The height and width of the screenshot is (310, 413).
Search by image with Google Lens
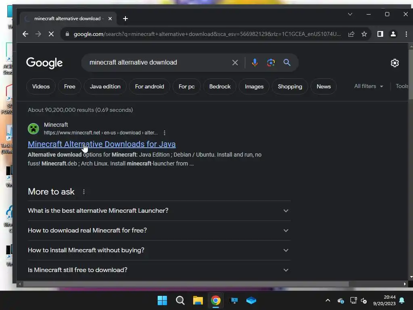tap(271, 63)
